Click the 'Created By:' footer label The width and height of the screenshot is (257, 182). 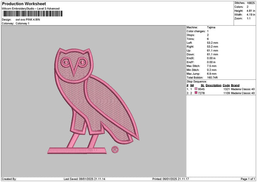9,179
